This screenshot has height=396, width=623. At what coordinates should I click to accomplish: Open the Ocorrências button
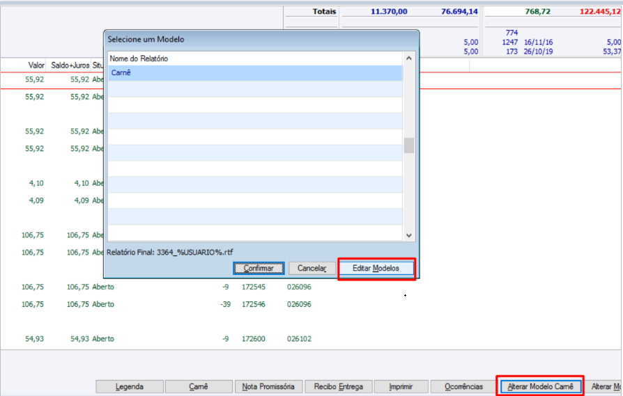pyautogui.click(x=463, y=386)
